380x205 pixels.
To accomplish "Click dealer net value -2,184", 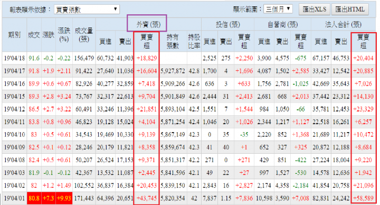I will 300,185.
